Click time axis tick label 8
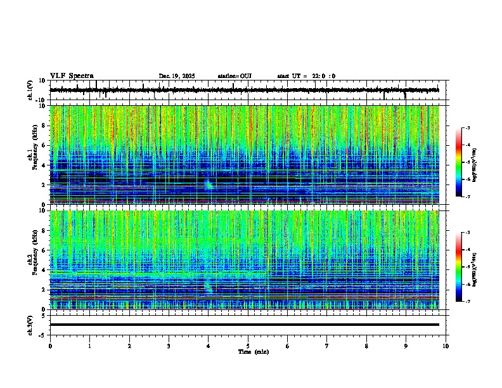 [366, 346]
